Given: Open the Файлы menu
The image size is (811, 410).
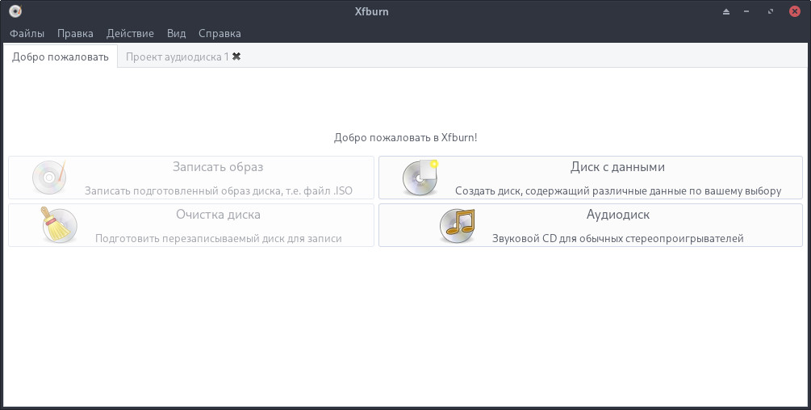Looking at the screenshot, I should (x=27, y=34).
